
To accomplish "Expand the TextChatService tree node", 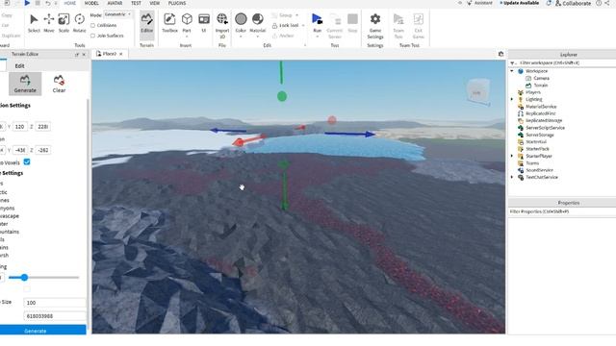I will 512,177.
